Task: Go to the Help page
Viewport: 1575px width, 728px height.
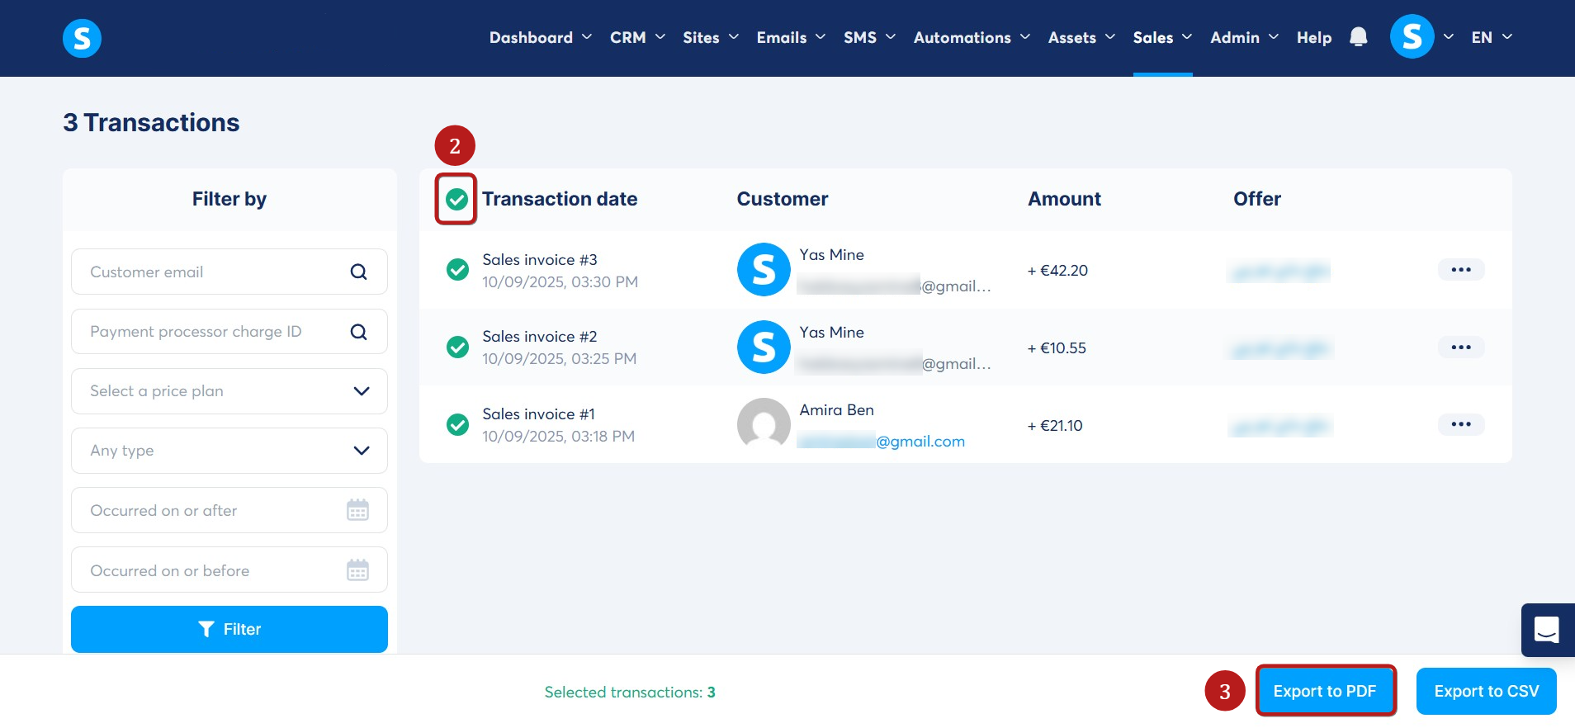Action: (x=1314, y=37)
